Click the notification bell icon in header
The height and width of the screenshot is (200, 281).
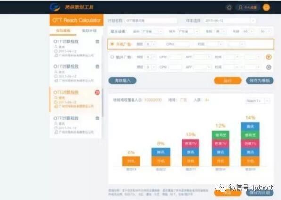pos(229,8)
